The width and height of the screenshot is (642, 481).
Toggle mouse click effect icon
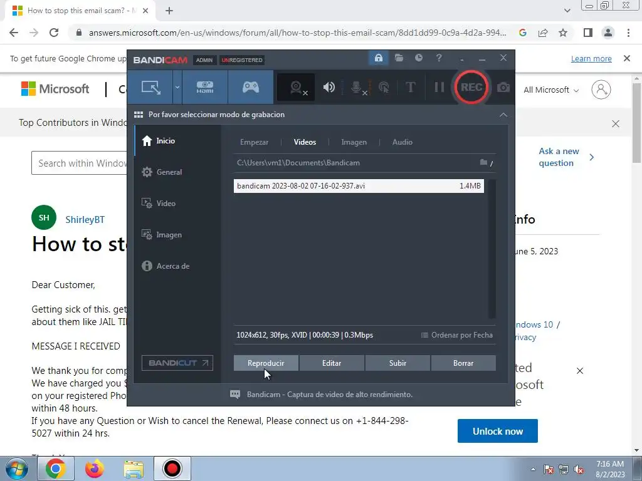[384, 87]
